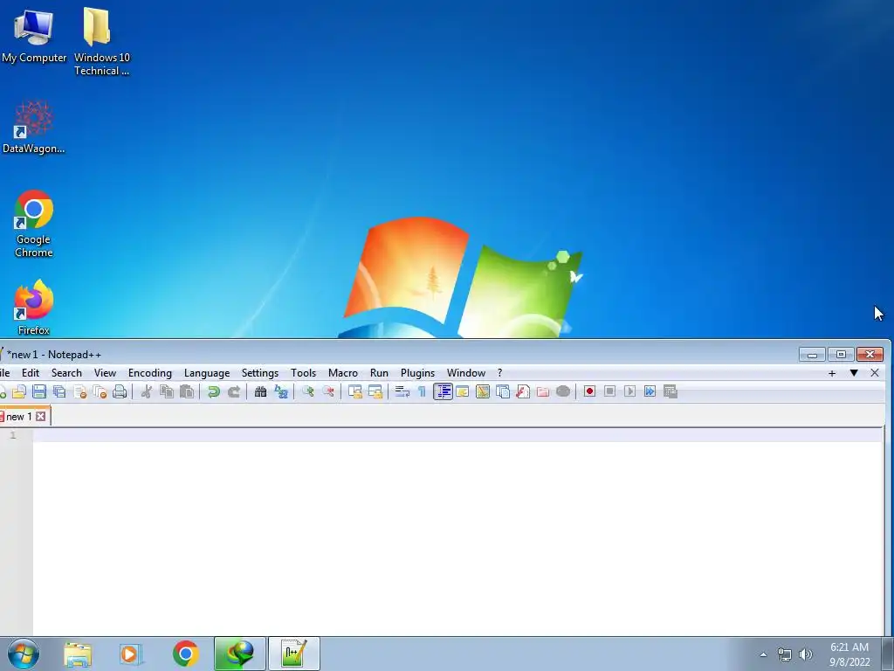Toggle synchronized vertical scrolling

point(355,391)
